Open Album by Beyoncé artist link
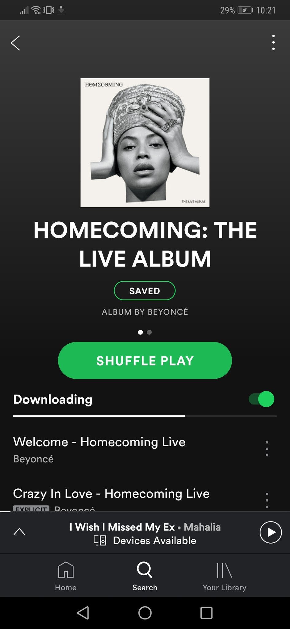The width and height of the screenshot is (290, 629). tap(145, 312)
